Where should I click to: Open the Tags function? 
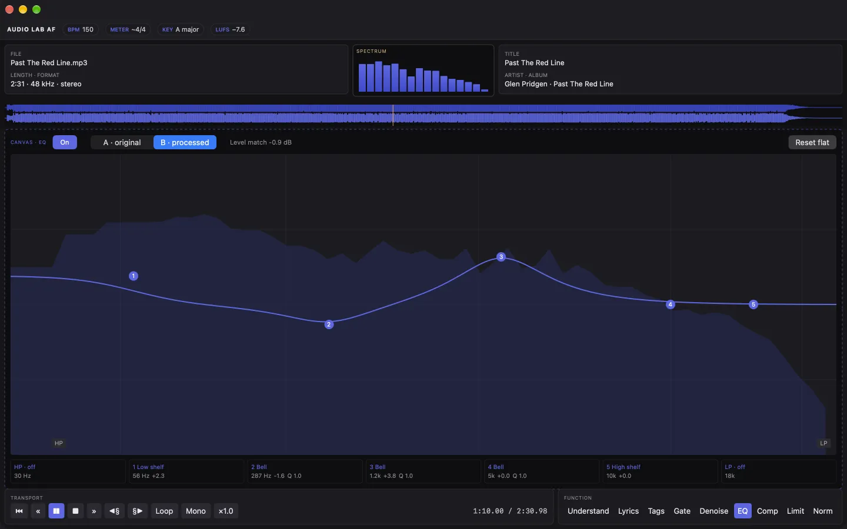click(x=656, y=511)
